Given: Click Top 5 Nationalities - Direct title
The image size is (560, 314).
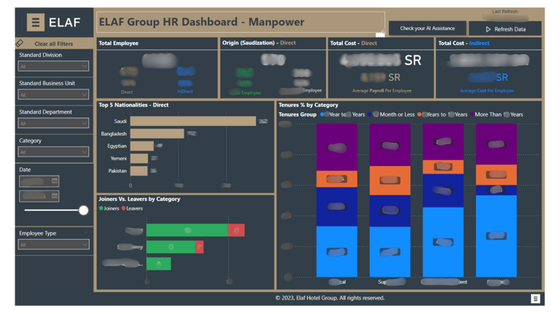Looking at the screenshot, I should click(133, 105).
